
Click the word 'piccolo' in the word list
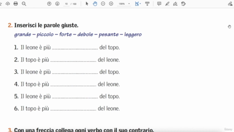45,34
